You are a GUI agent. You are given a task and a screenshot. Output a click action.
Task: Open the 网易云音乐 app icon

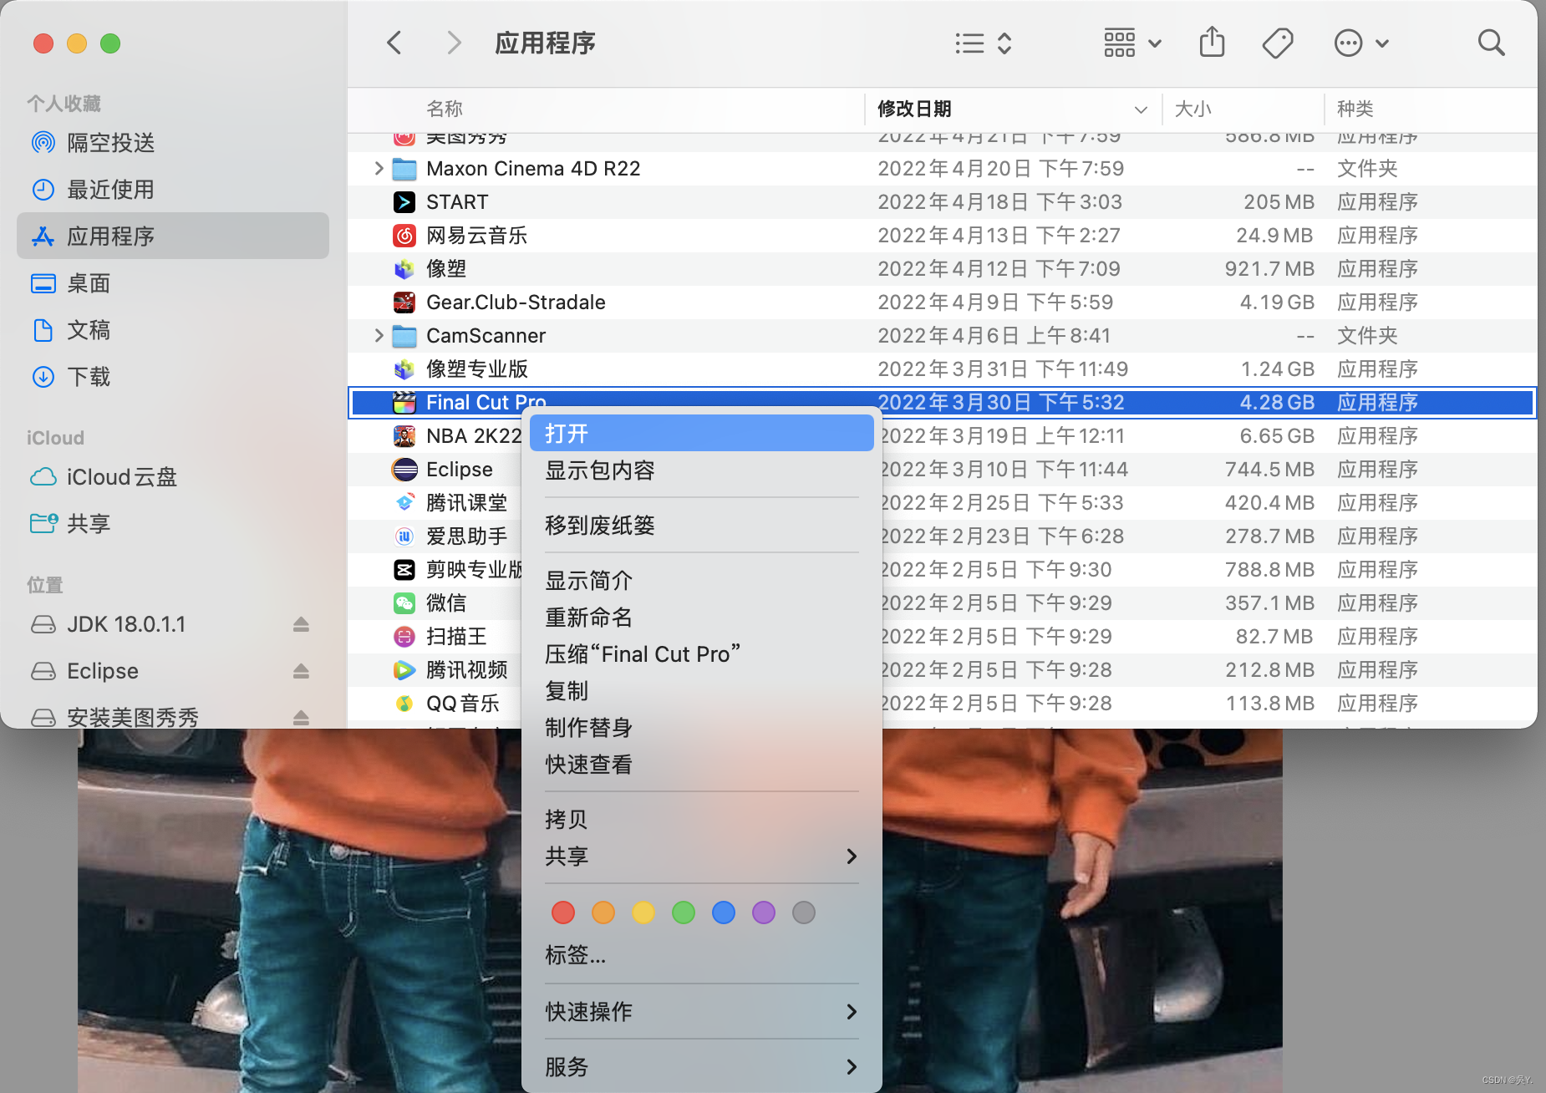pyautogui.click(x=404, y=235)
